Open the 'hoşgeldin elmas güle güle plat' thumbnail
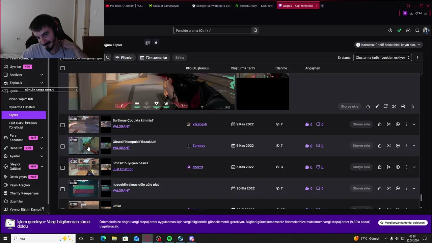The width and height of the screenshot is (432, 243). 84,188
